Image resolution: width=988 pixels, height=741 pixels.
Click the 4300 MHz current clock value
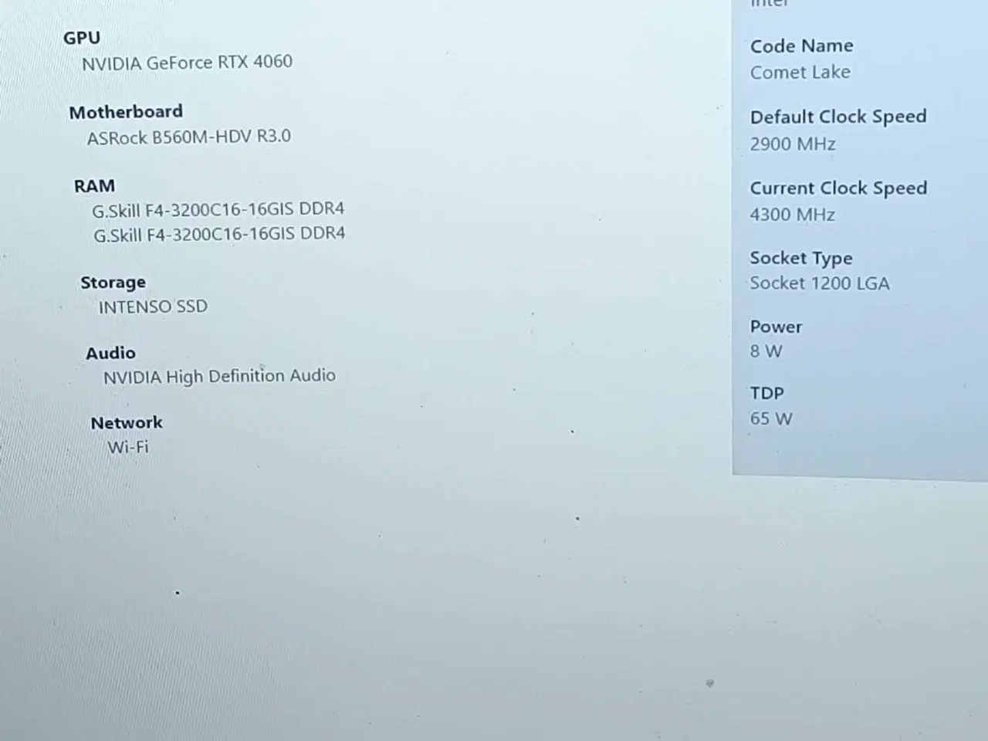tap(792, 215)
